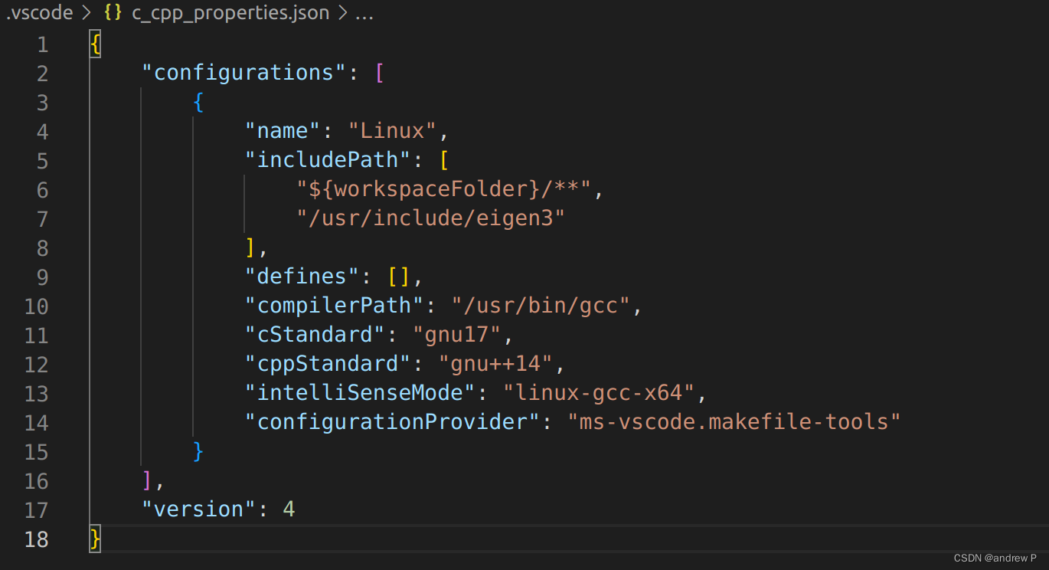The image size is (1049, 570).
Task: Select the curly braces icon before the filename
Action: click(113, 12)
